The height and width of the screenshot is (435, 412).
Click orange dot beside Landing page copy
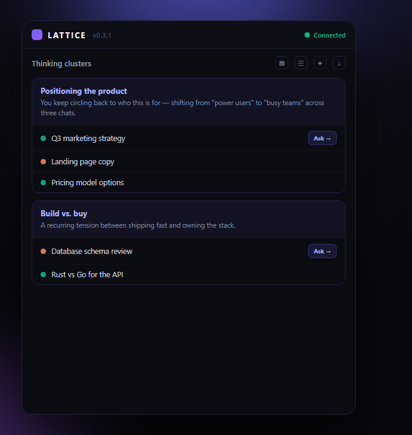click(43, 161)
